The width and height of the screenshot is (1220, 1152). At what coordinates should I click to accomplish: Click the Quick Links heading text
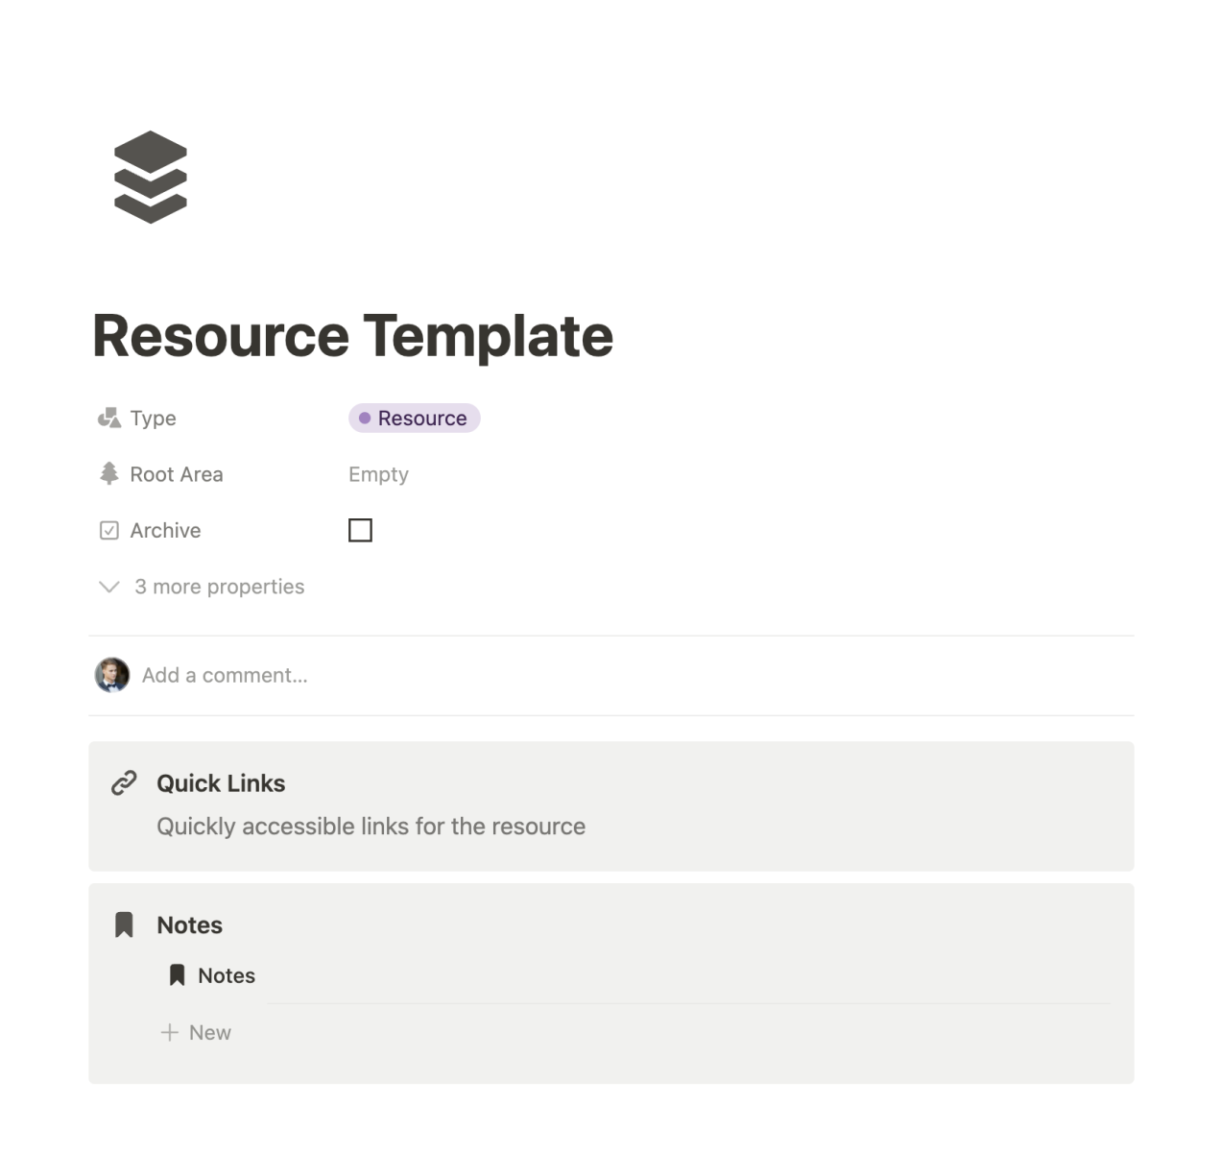(x=221, y=783)
